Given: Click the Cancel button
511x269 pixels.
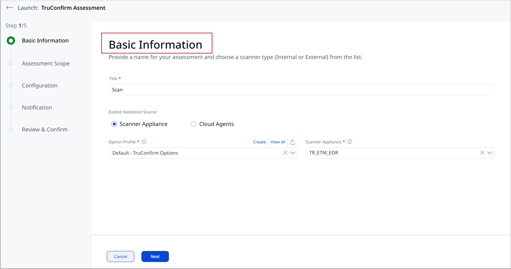Looking at the screenshot, I should [x=121, y=256].
